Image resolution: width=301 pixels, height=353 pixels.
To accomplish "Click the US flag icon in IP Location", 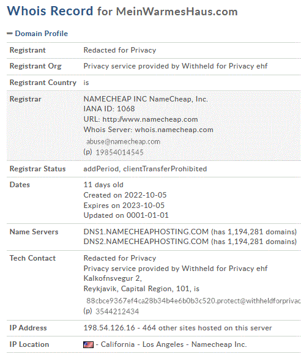I will pos(88,344).
